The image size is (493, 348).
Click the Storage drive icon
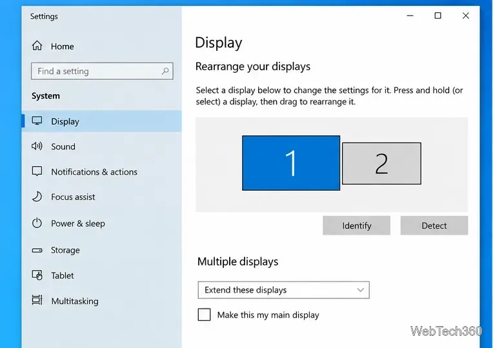(37, 250)
